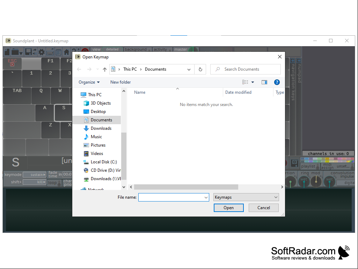Select CD Drive (D:) in navigation pane

102,170
